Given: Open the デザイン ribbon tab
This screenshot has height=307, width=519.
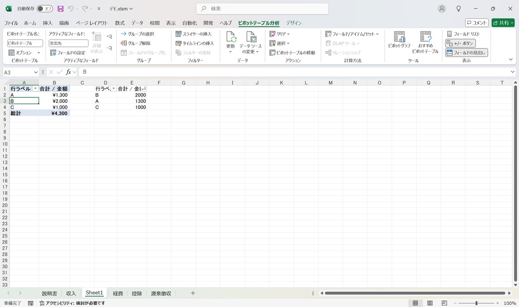Looking at the screenshot, I should [x=294, y=23].
